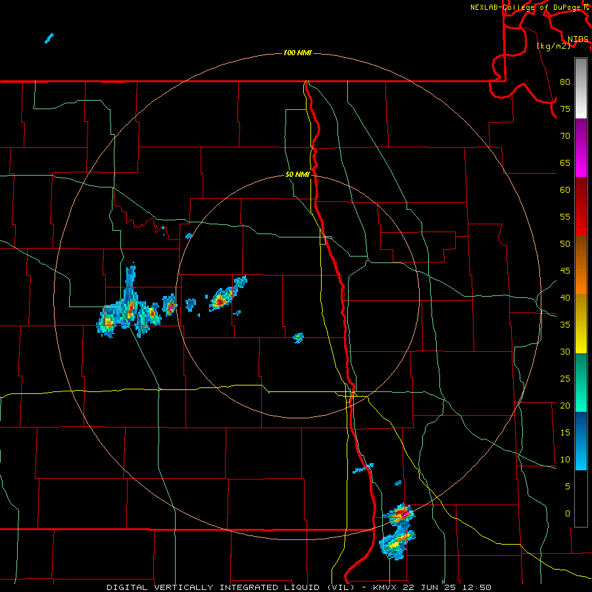Click the 65 value on the color scale

565,162
